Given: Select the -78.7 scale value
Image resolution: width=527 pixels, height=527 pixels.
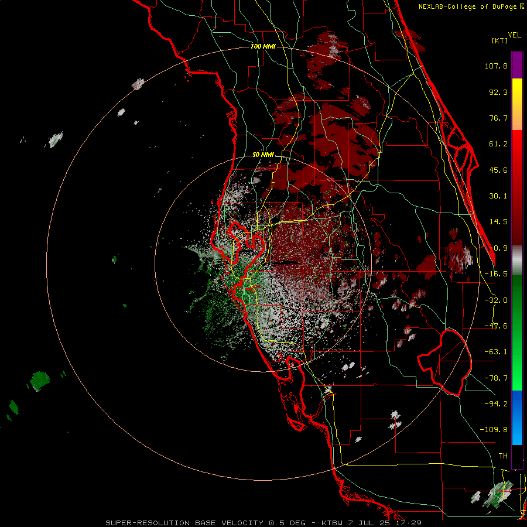Looking at the screenshot, I should pyautogui.click(x=496, y=378).
